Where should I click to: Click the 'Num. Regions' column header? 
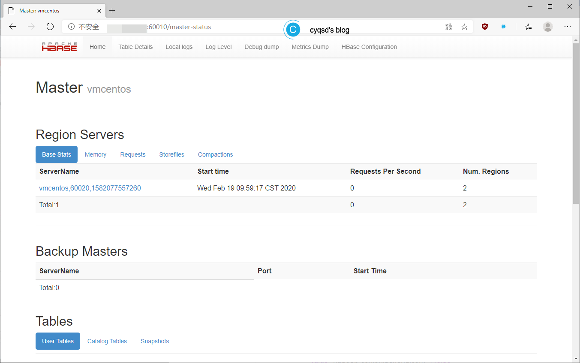[486, 171]
